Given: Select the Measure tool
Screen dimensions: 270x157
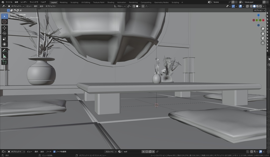Looking at the screenshot, I should coord(4,56).
